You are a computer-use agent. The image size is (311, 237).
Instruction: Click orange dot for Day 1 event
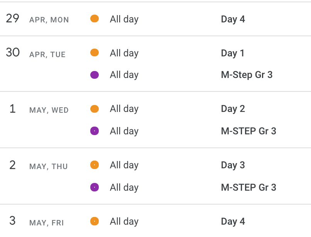tap(95, 52)
